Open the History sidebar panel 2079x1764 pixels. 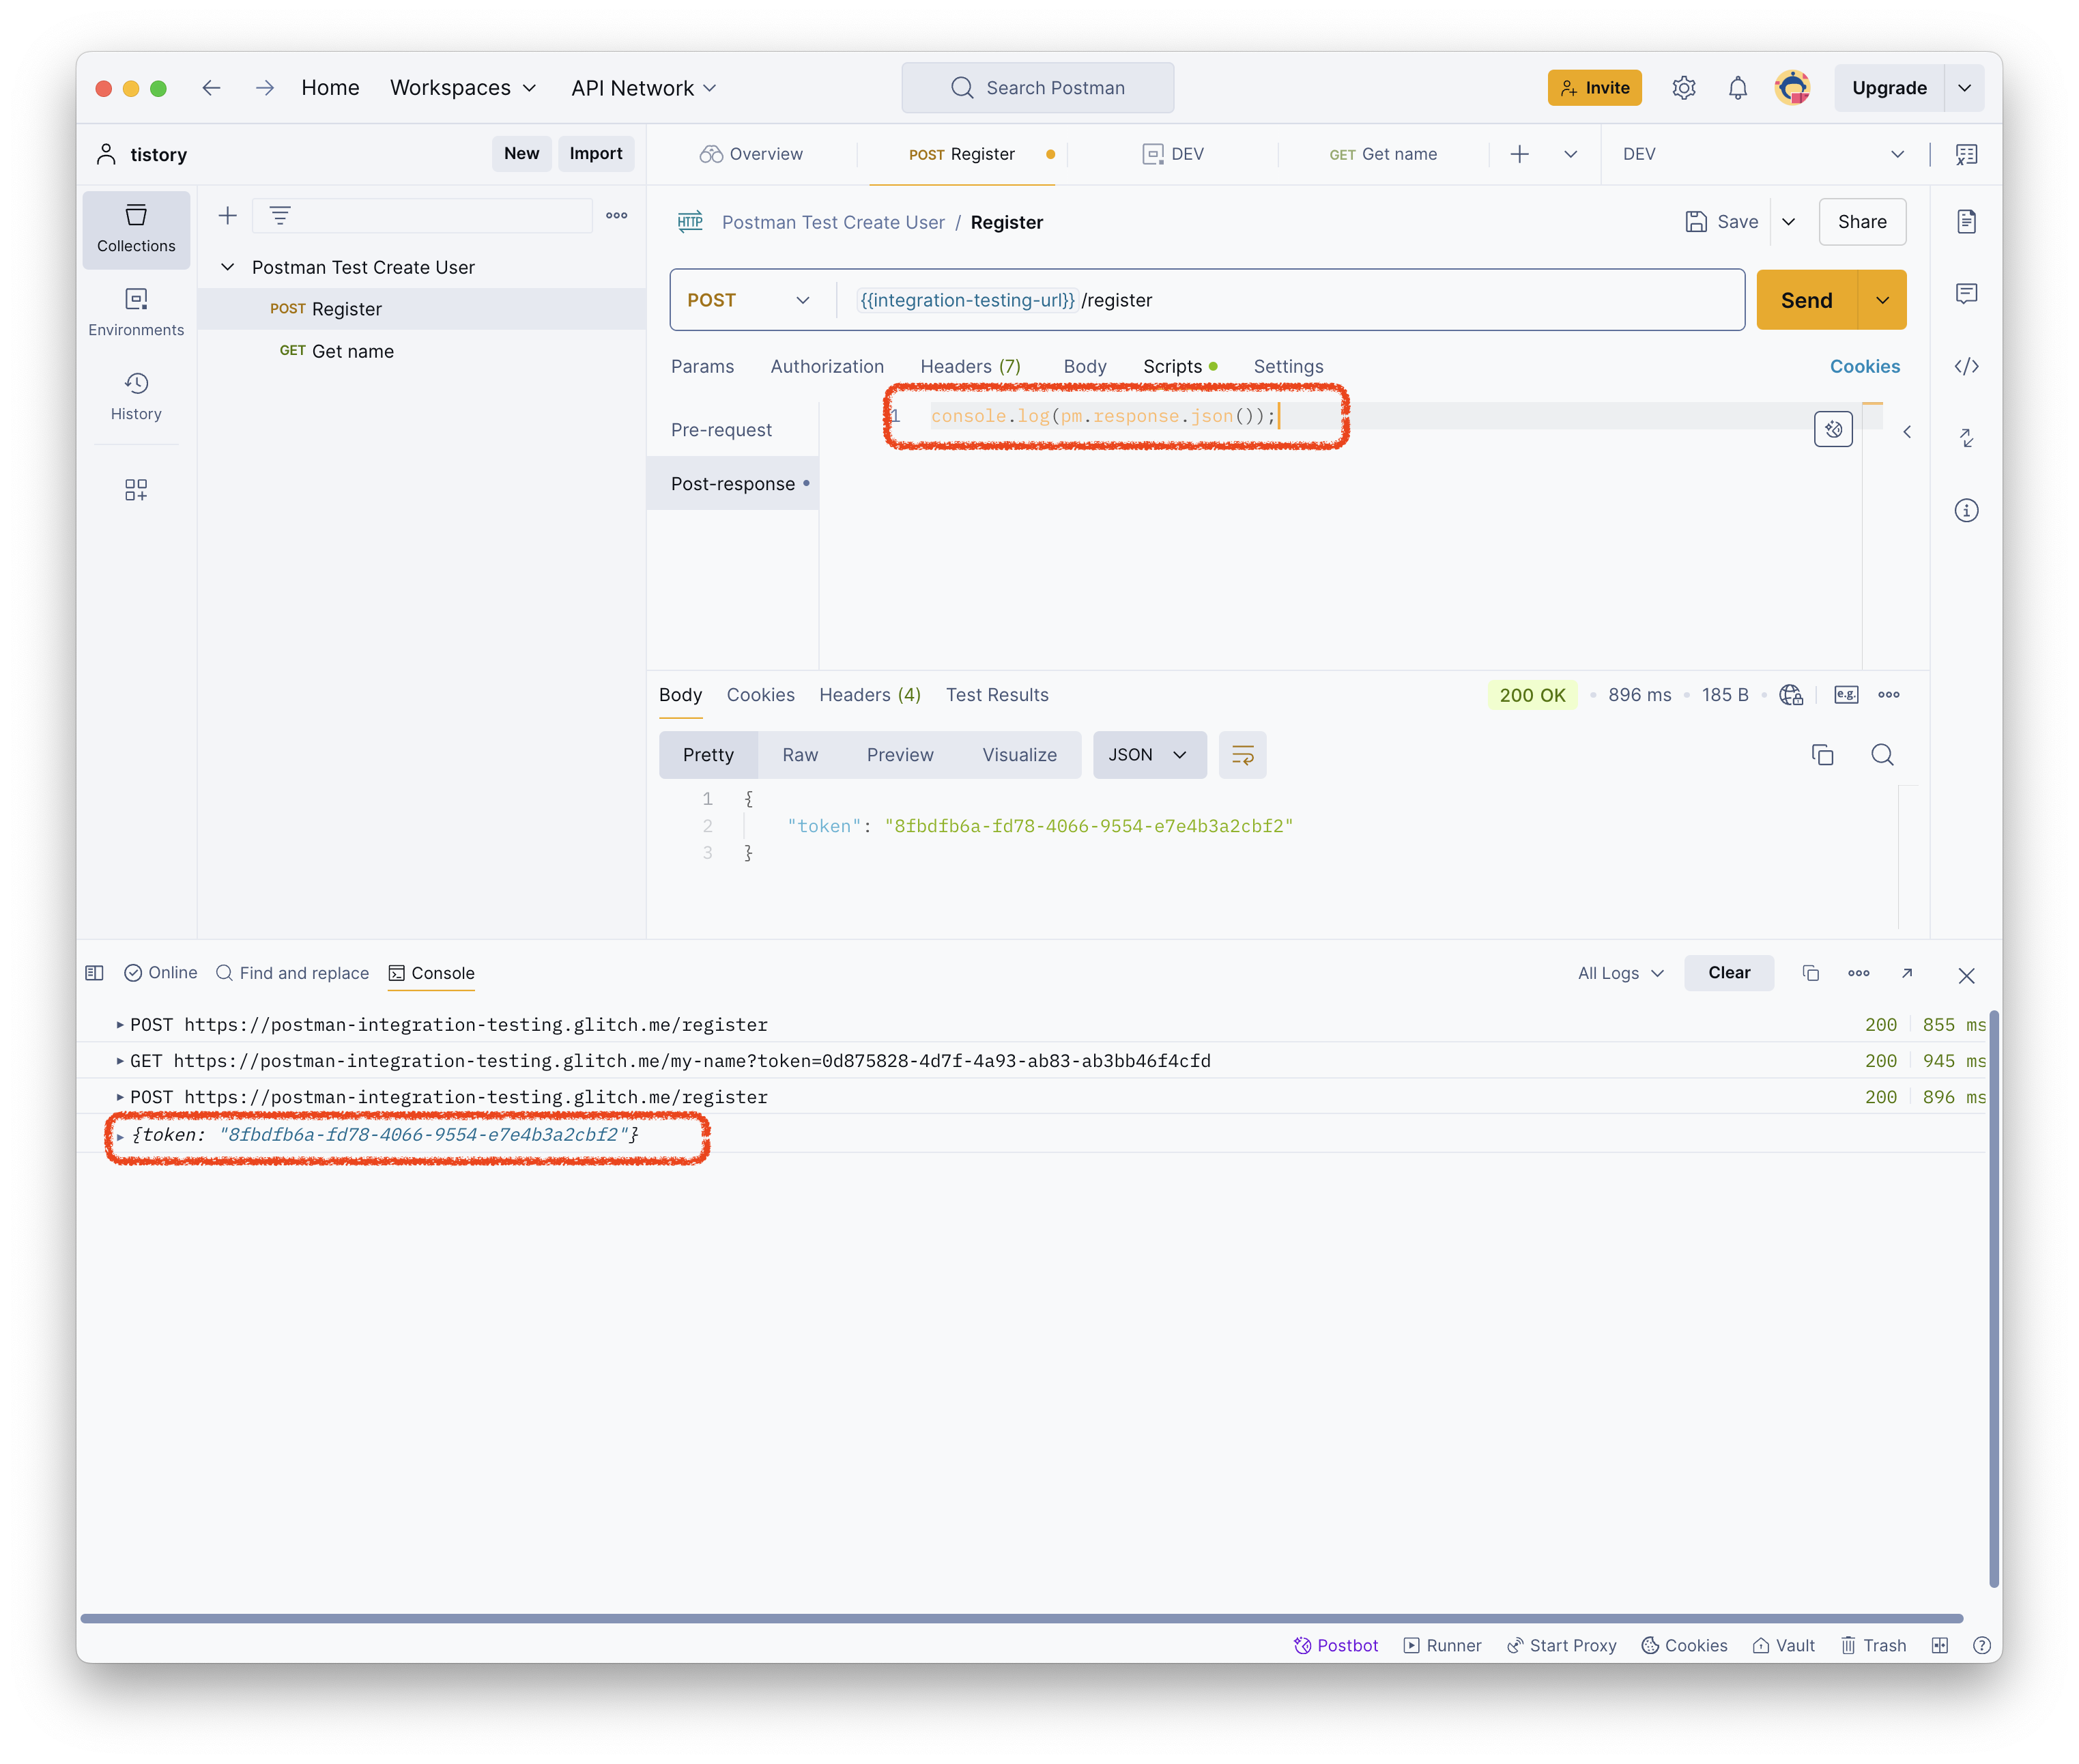pos(136,396)
